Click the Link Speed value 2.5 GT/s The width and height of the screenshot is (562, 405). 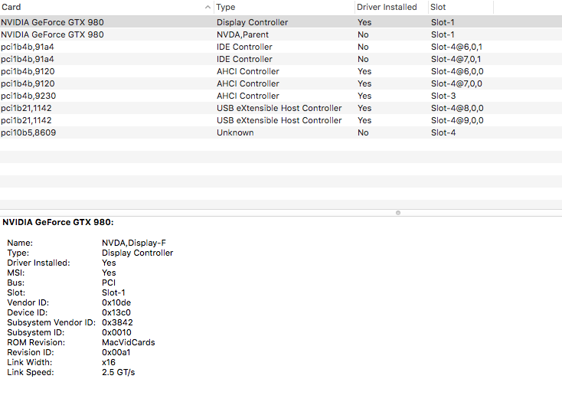[x=118, y=372]
